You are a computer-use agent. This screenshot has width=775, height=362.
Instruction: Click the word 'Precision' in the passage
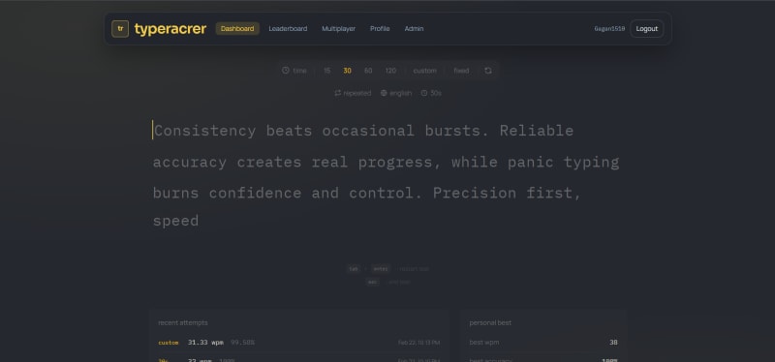tap(475, 193)
